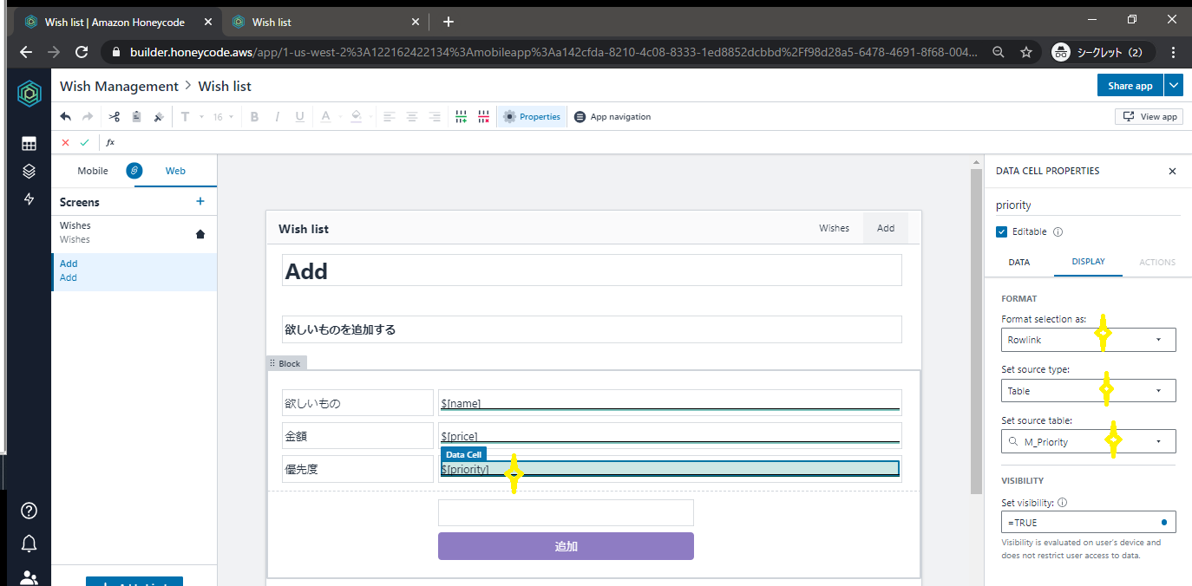Click the Cut scissors icon
This screenshot has height=586, width=1192.
coord(114,117)
